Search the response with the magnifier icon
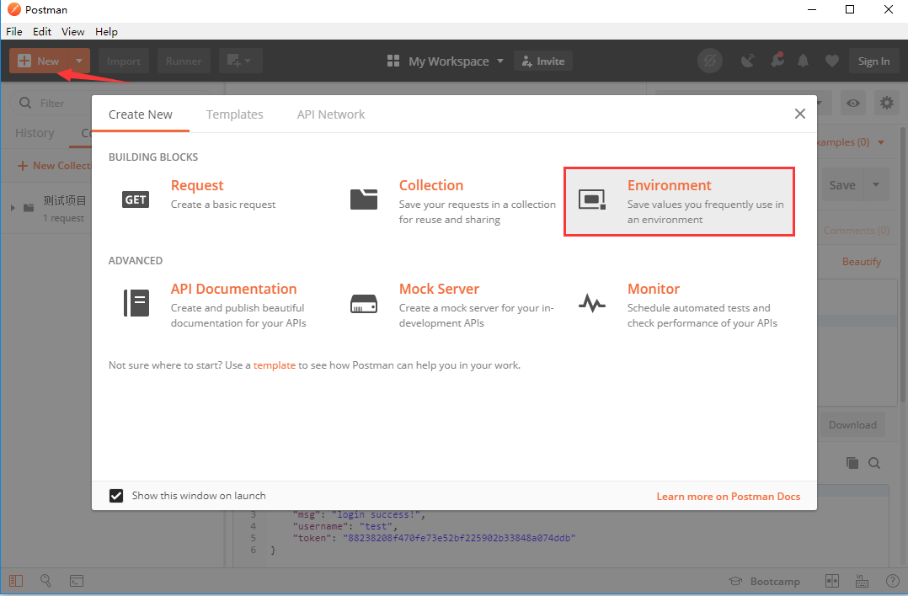The width and height of the screenshot is (908, 596). point(874,463)
